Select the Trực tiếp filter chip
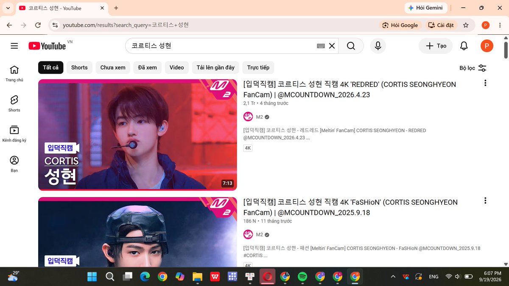 258,67
